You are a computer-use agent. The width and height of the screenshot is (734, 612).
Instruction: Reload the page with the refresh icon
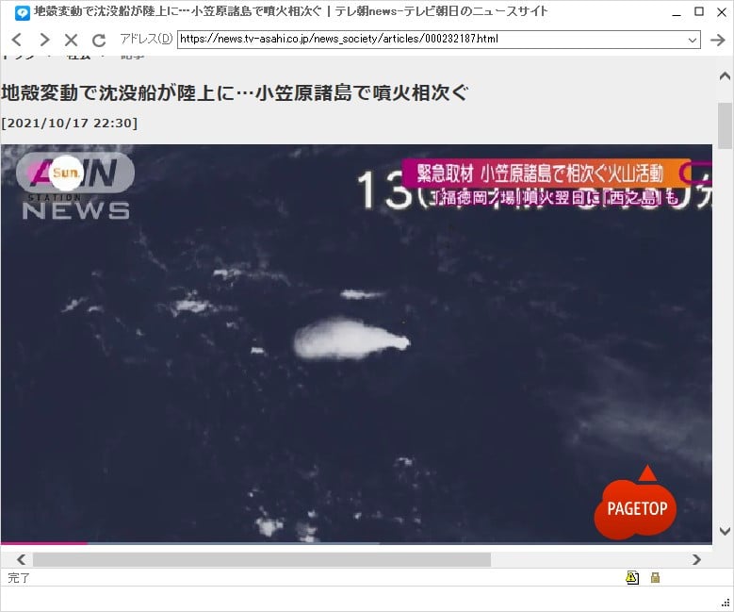[98, 41]
